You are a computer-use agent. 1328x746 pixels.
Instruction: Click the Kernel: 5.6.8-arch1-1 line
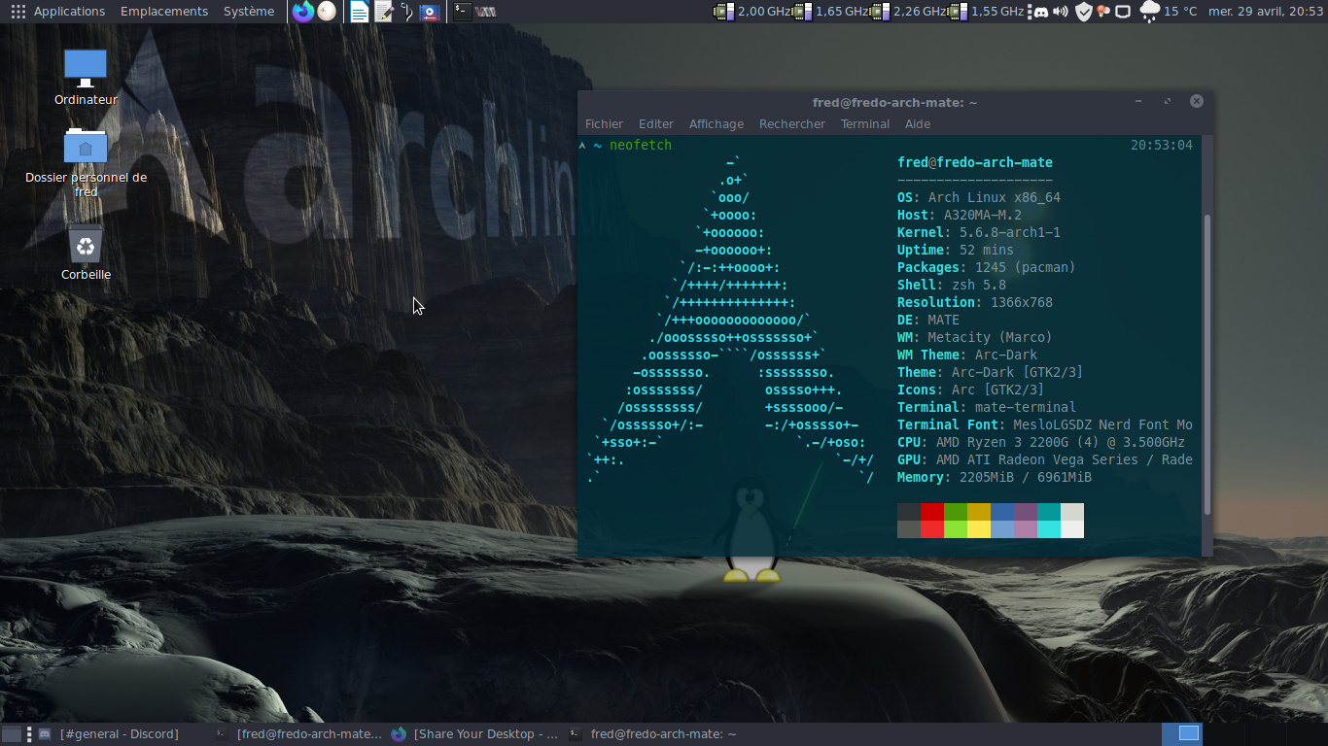[x=979, y=232]
